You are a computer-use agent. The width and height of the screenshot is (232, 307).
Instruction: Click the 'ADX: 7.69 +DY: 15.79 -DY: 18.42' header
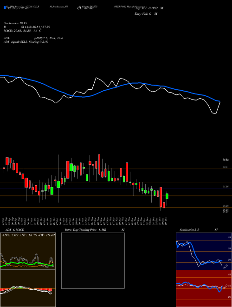coord(28,235)
